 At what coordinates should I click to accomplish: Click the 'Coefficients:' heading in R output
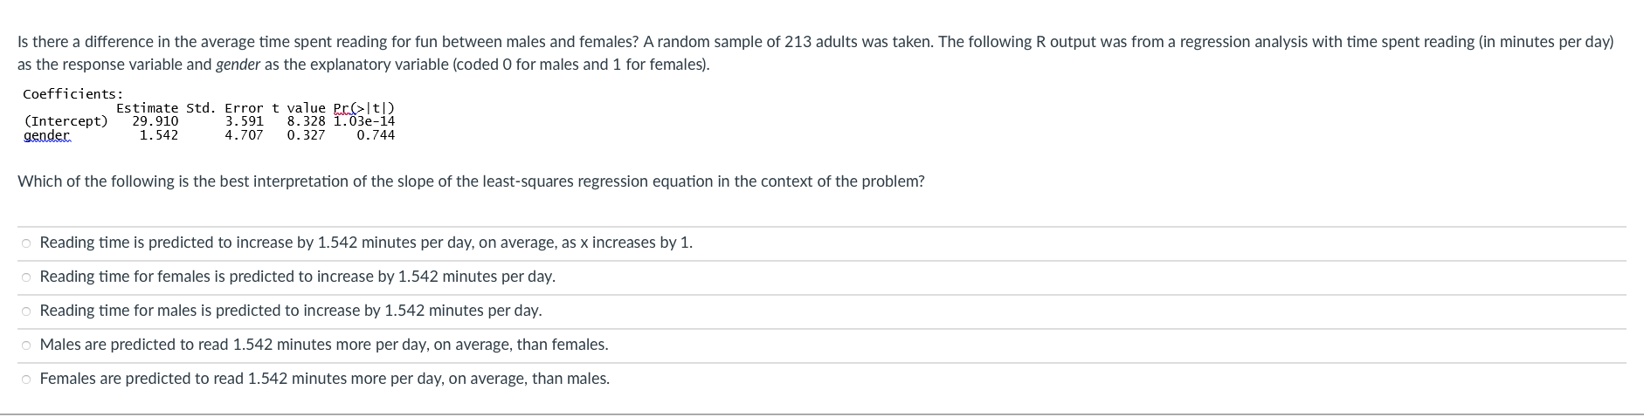pyautogui.click(x=73, y=94)
